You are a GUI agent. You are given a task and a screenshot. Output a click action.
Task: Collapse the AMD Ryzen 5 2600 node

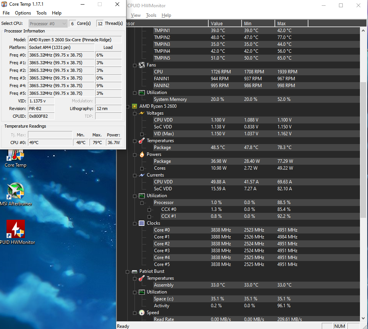coord(127,107)
